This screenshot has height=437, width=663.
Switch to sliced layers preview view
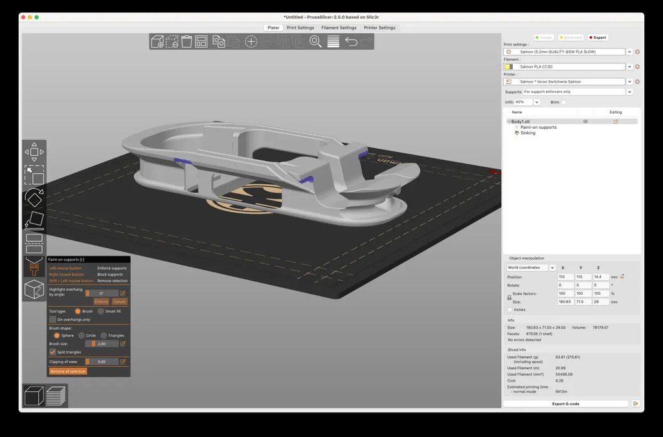[56, 395]
